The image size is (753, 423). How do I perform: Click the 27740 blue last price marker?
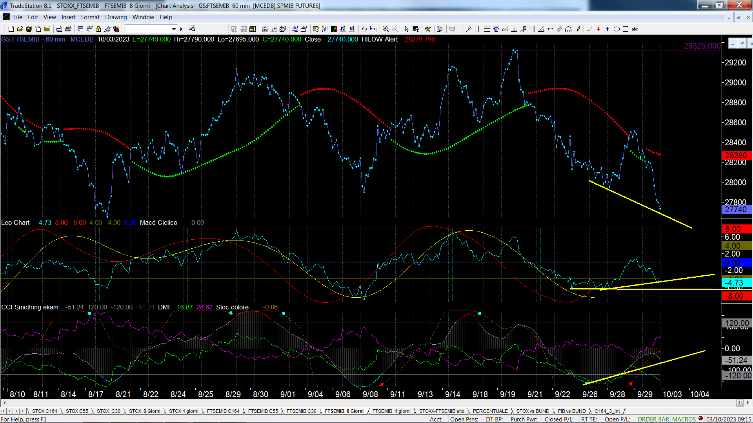coord(737,210)
